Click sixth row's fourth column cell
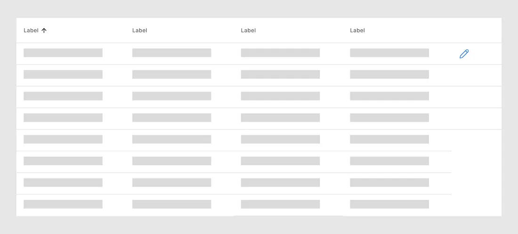Image resolution: width=518 pixels, height=234 pixels. click(x=389, y=161)
